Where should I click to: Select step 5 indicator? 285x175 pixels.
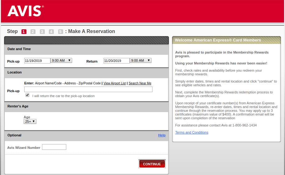60,31
